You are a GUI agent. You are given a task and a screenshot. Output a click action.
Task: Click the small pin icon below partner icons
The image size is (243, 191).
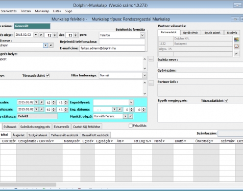tap(236, 53)
